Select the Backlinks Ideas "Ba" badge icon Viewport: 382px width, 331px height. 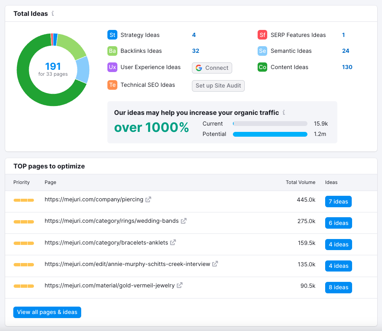(x=113, y=51)
